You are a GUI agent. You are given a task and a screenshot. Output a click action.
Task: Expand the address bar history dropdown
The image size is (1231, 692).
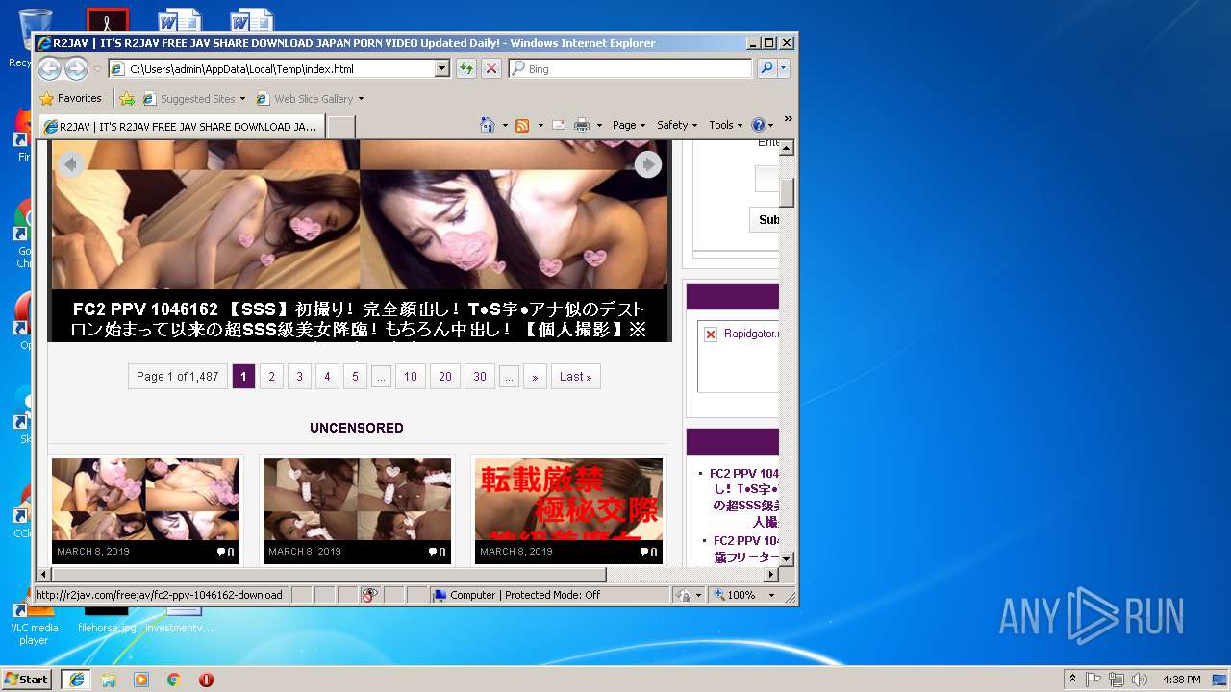tap(442, 68)
